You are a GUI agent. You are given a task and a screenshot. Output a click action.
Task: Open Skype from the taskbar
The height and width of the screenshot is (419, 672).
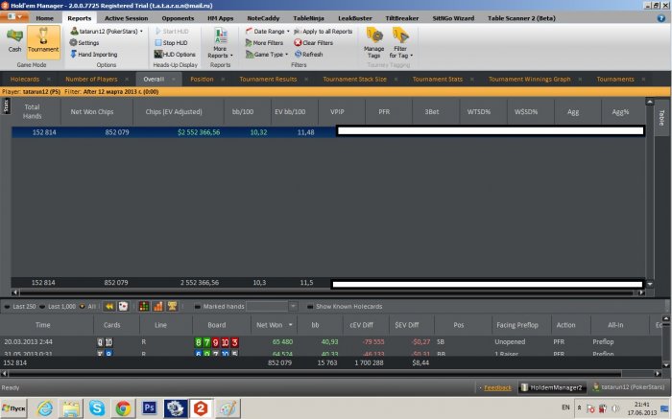[x=97, y=408]
